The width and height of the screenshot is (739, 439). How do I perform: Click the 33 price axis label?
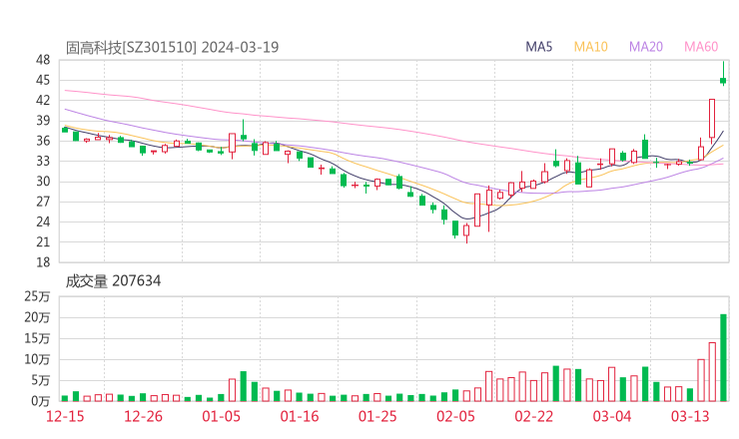[x=43, y=161]
